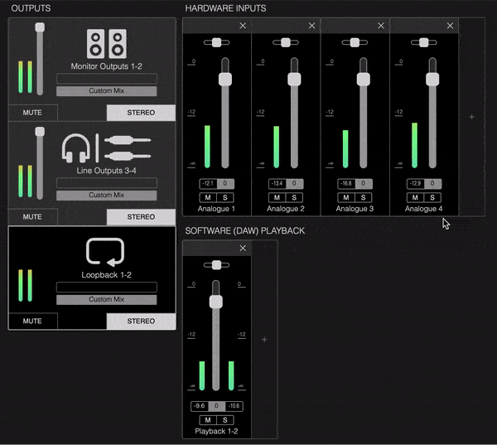The image size is (497, 445).
Task: Click the Analogue 3 pan slider
Action: click(x=355, y=42)
